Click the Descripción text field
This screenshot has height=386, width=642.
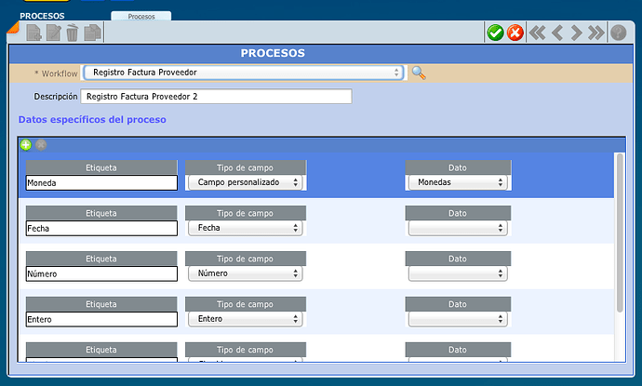point(216,96)
